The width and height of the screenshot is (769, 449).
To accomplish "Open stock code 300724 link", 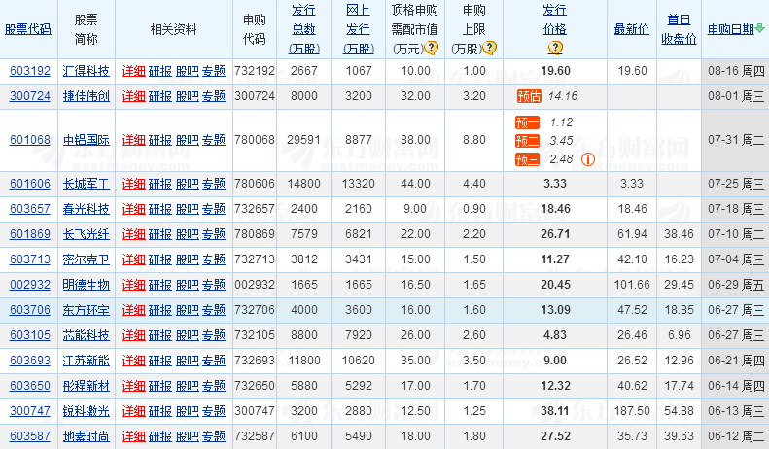I will [30, 96].
